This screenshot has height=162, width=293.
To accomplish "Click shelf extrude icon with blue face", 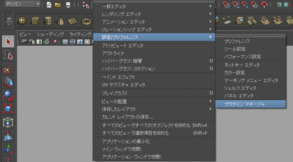I will [240, 20].
